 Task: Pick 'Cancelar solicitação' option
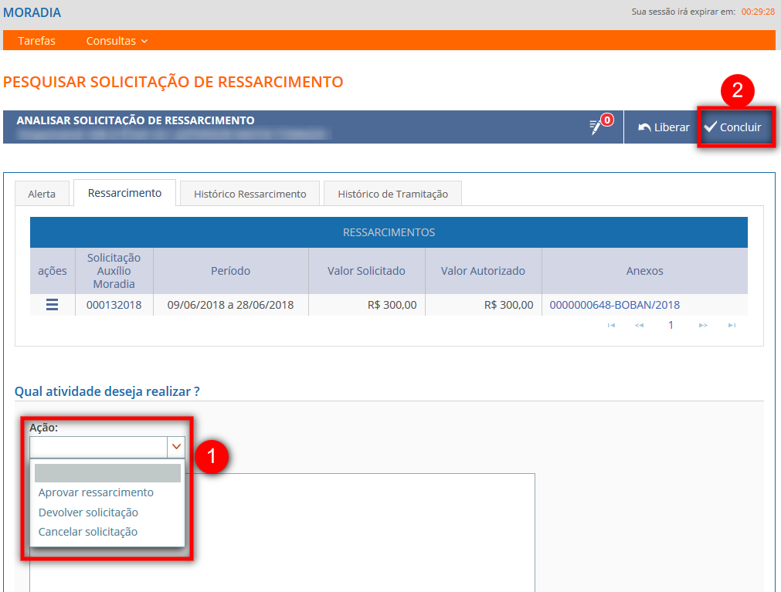coord(87,532)
